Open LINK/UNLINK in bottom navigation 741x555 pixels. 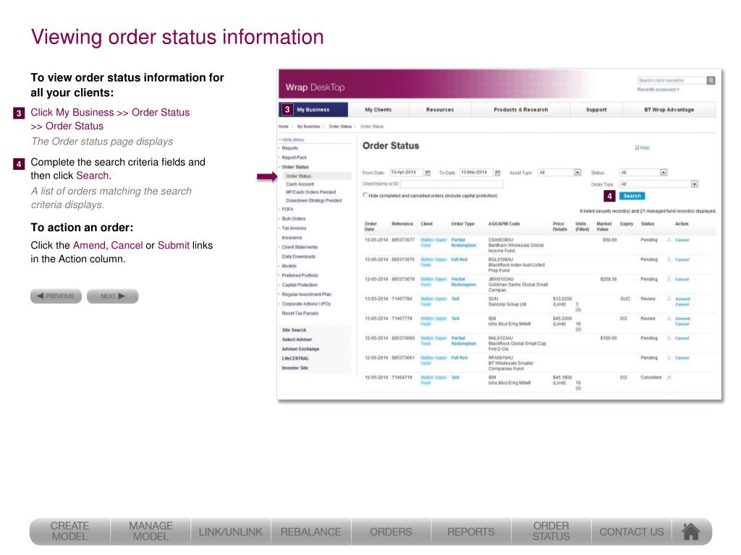coord(231,531)
